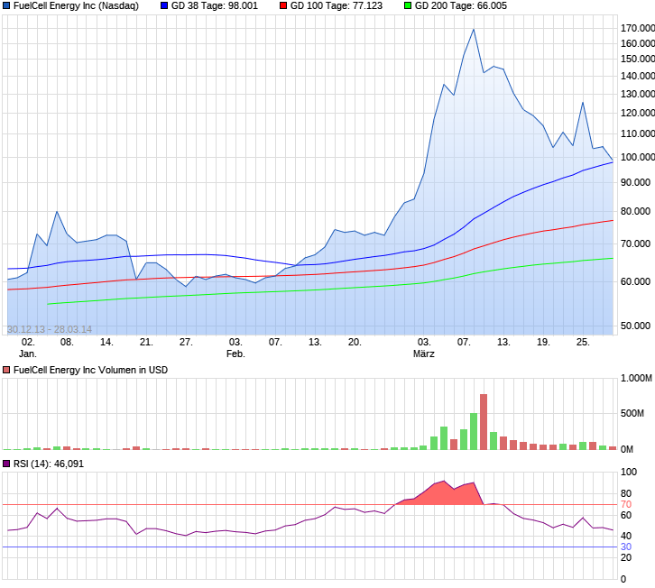Viewport: 655px width, 588px height.
Task: Select the 'GD 200 Tage: 66.005' legend text
Action: click(x=461, y=5)
